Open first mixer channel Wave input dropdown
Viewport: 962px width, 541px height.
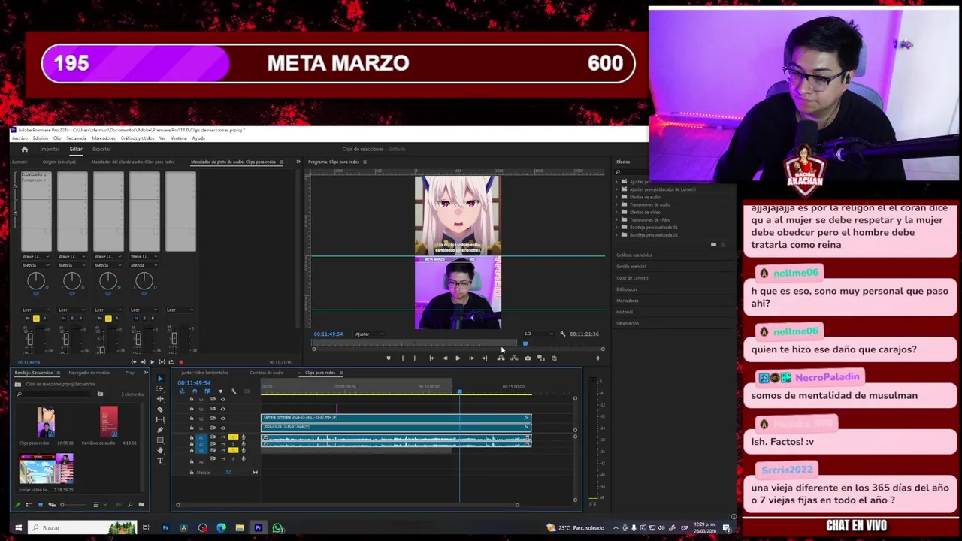(x=36, y=257)
